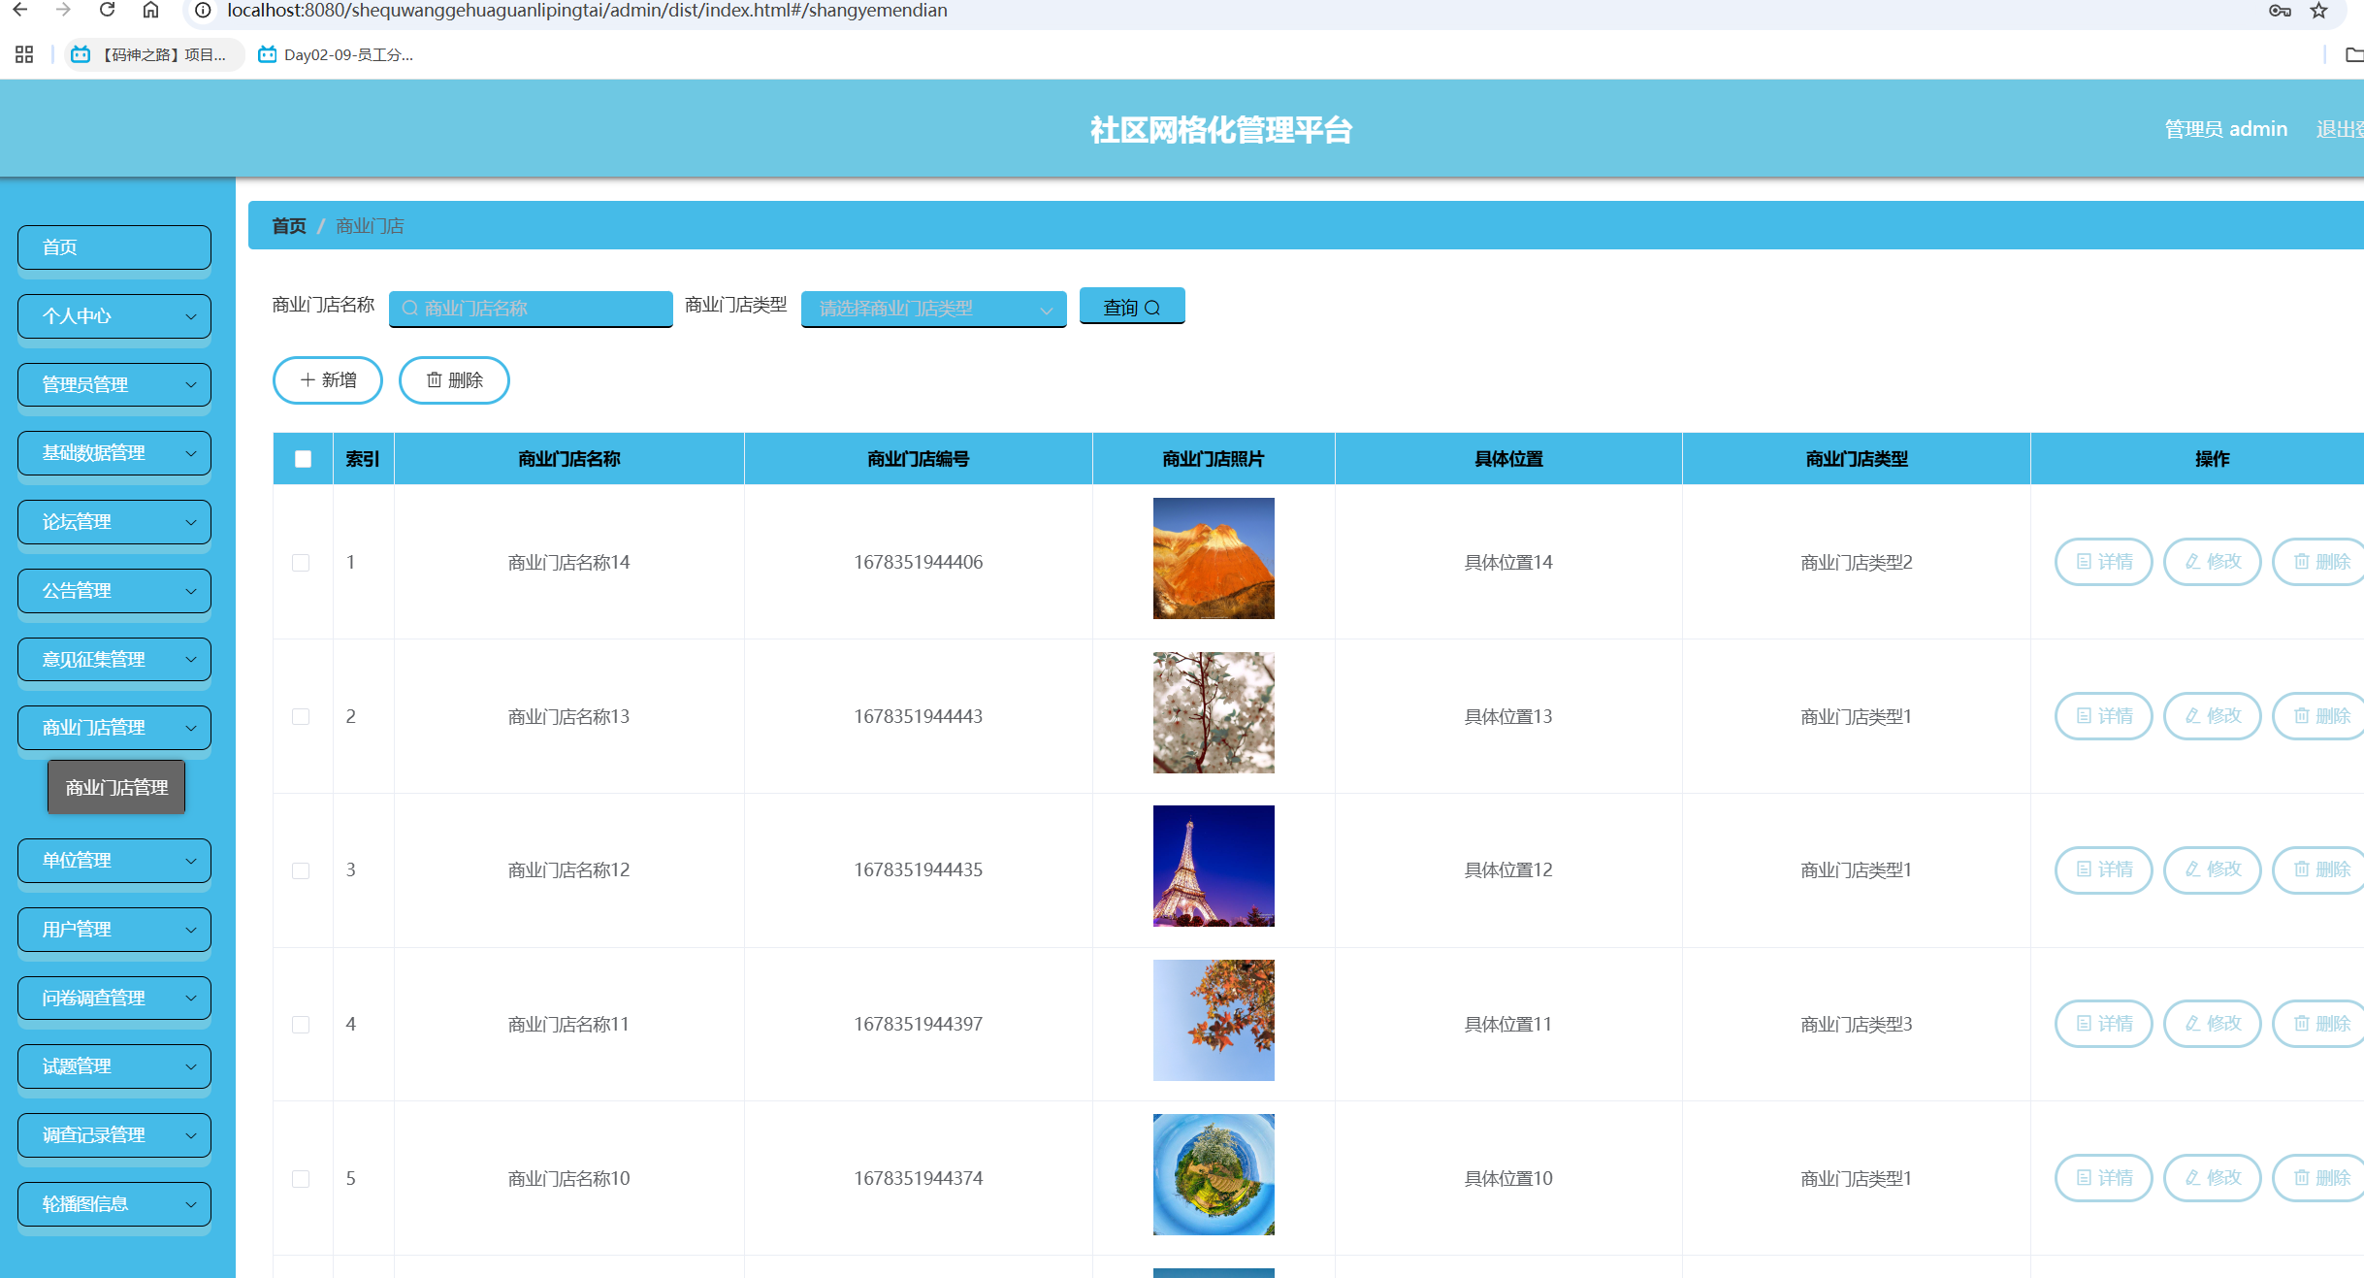The height and width of the screenshot is (1278, 2364).
Task: Click the 社区网格化管理平台 title
Action: tap(1221, 130)
